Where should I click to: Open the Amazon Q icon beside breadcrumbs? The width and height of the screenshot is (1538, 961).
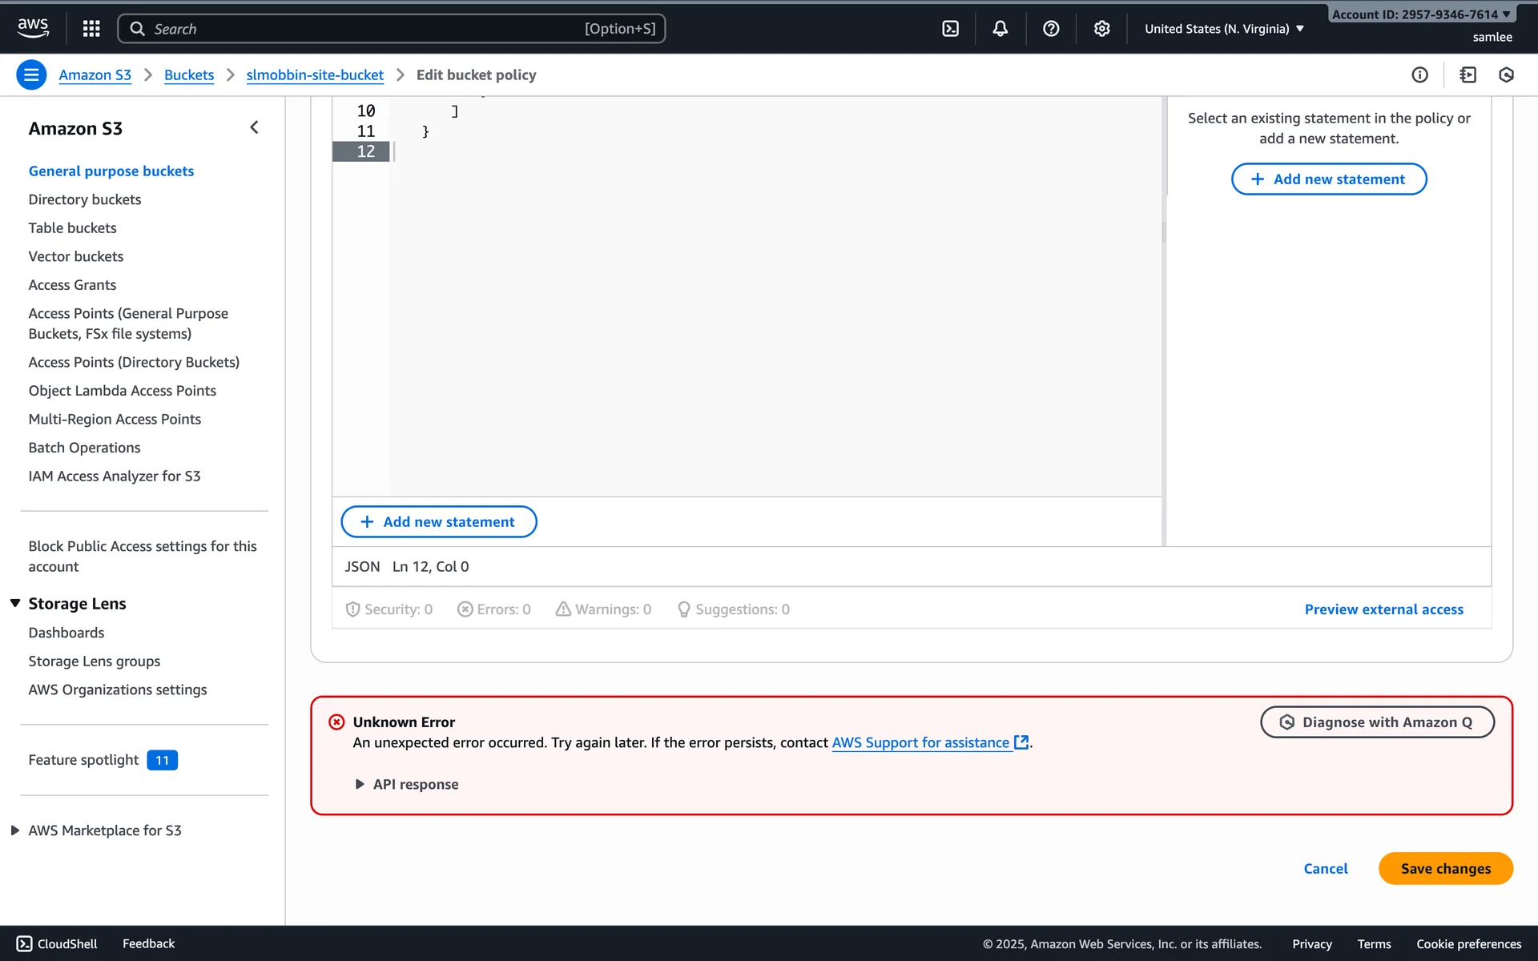[1506, 74]
